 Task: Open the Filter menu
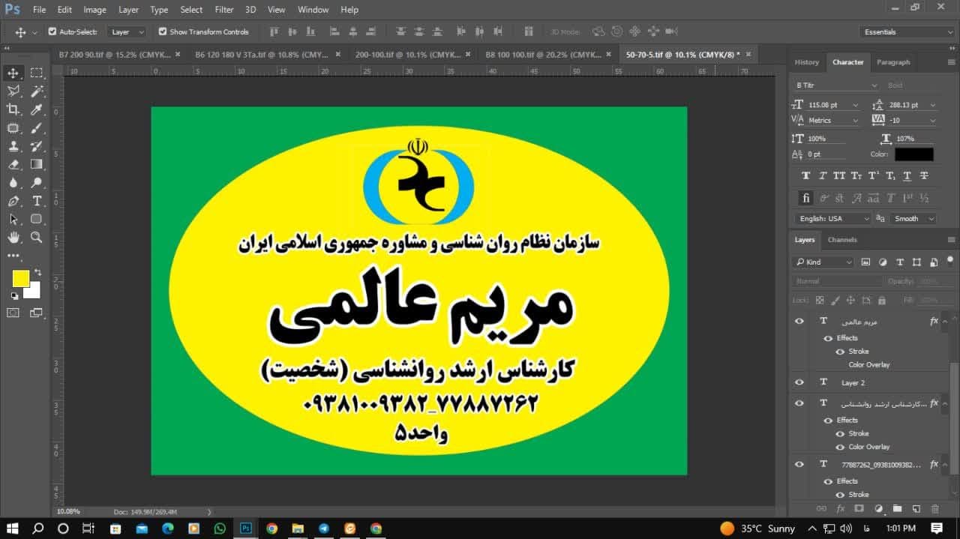click(x=223, y=10)
